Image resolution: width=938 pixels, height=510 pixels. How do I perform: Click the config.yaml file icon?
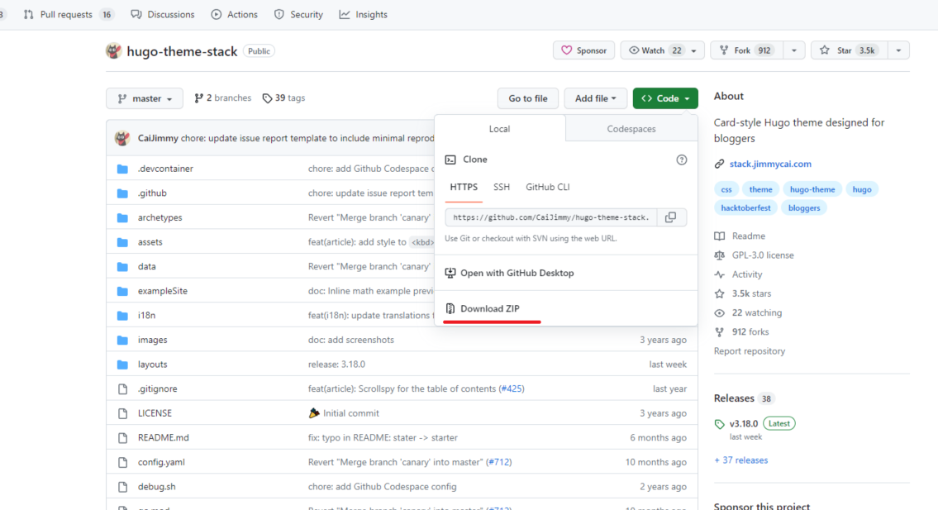(x=122, y=463)
